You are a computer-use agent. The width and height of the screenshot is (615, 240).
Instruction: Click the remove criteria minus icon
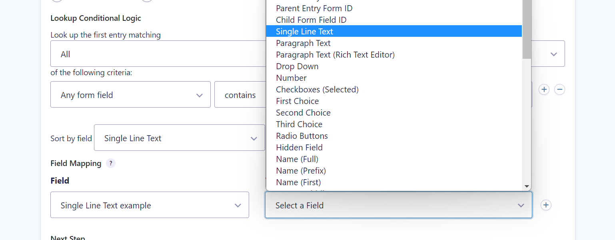pyautogui.click(x=560, y=90)
